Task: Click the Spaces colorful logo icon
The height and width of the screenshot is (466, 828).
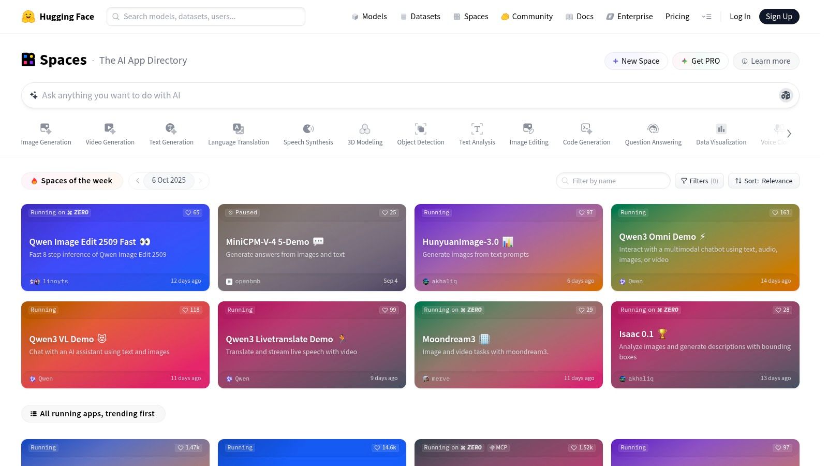Action: (28, 60)
